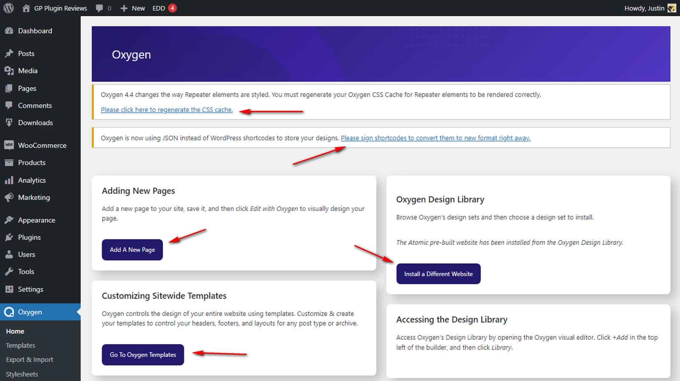This screenshot has width=680, height=381.
Task: Click the Dashboard gauge icon
Action: pos(9,31)
